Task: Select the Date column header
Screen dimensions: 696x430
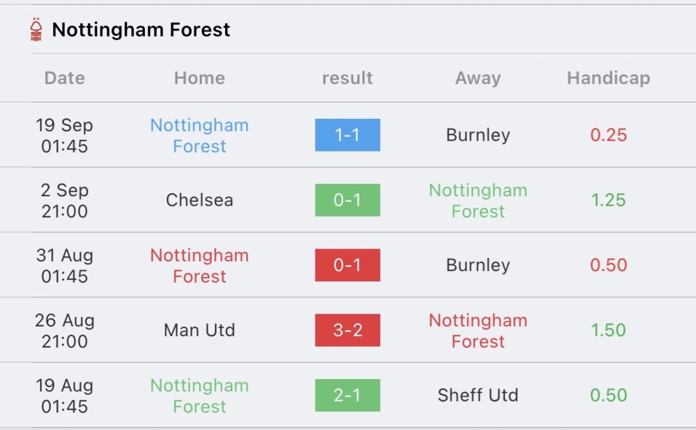Action: tap(65, 78)
